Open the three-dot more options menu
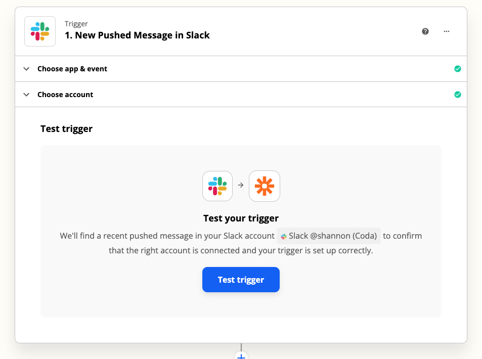The width and height of the screenshot is (482, 359). 447,31
